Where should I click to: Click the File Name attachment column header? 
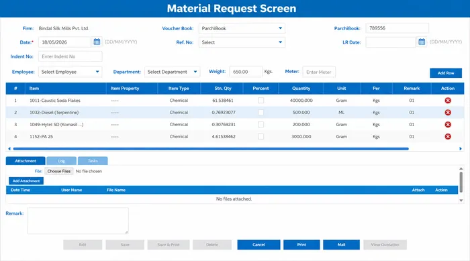pos(116,190)
